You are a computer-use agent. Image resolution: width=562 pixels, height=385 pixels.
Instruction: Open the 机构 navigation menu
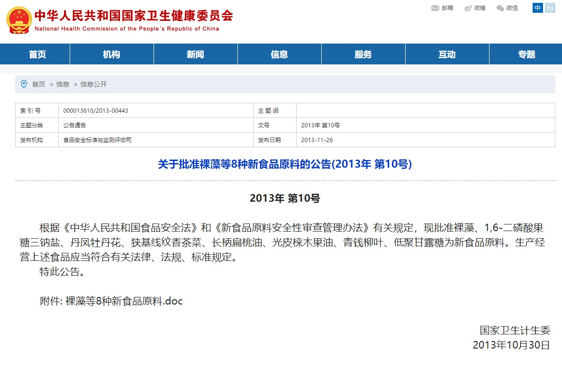click(x=111, y=54)
